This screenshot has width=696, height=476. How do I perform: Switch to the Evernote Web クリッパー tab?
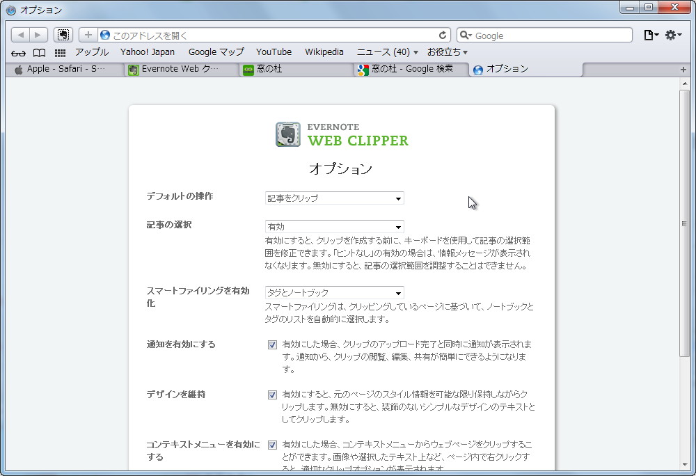[x=182, y=69]
